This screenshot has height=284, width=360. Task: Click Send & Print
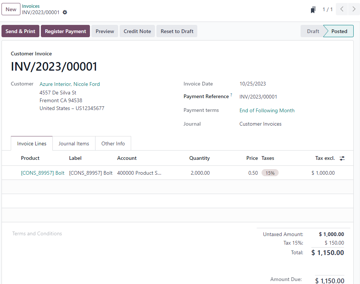(20, 31)
